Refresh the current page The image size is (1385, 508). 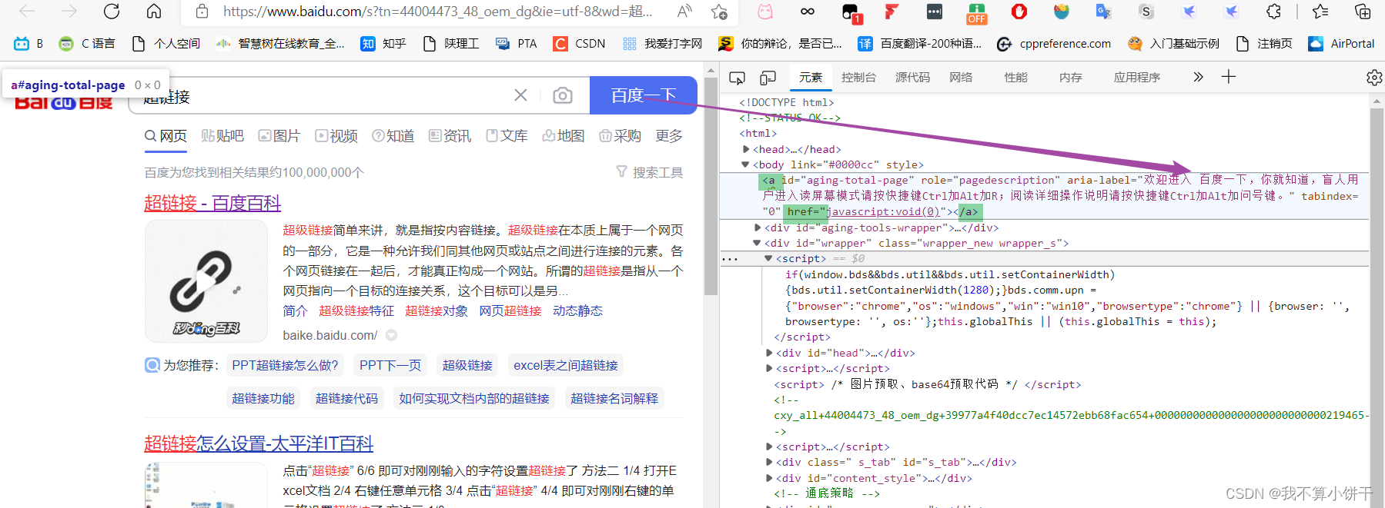click(x=112, y=12)
